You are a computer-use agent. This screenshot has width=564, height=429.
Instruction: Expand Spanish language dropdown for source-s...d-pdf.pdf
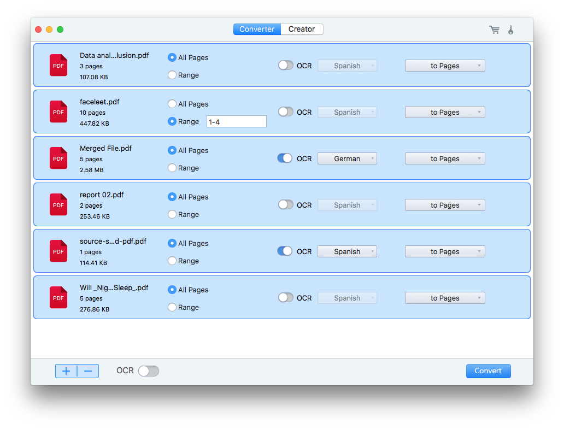(347, 251)
